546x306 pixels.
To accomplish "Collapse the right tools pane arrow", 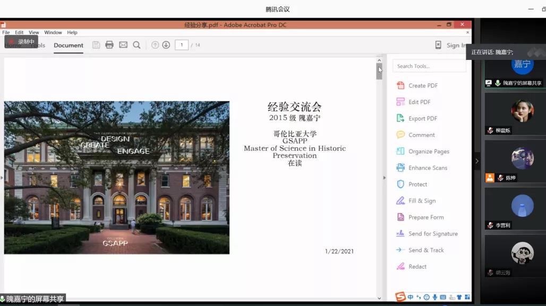I will click(x=385, y=178).
